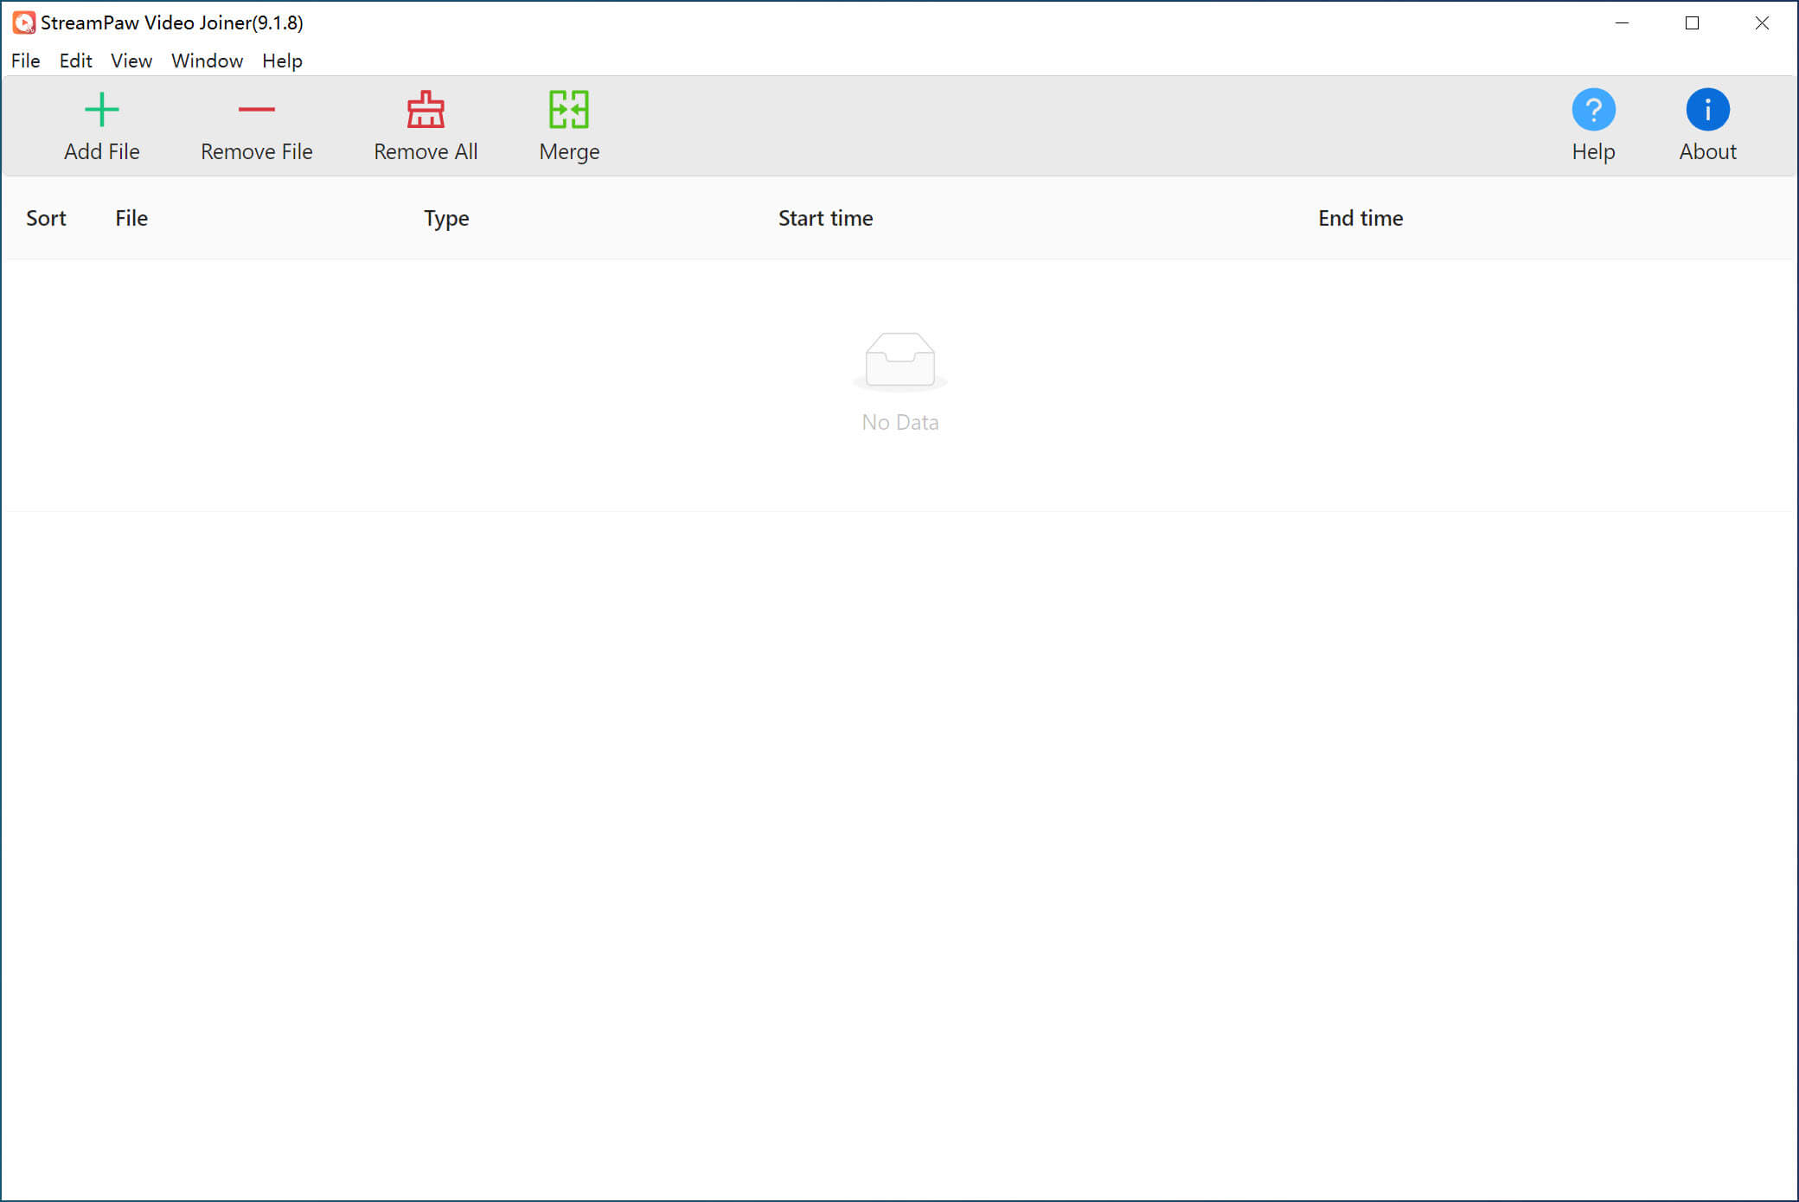Screen dimensions: 1799x1202
Task: Click the Add File plus icon
Action: pyautogui.click(x=101, y=109)
